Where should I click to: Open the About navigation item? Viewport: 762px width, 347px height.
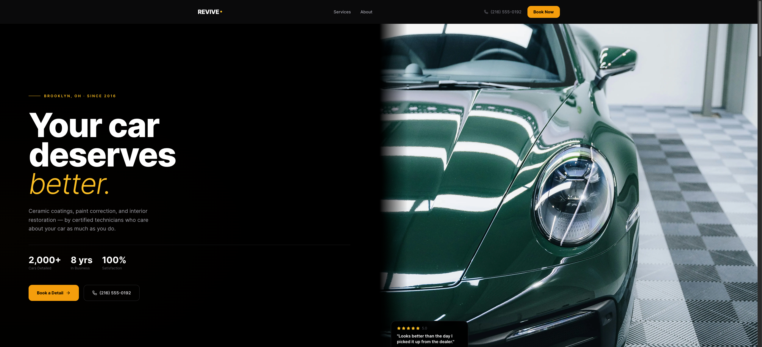(366, 12)
